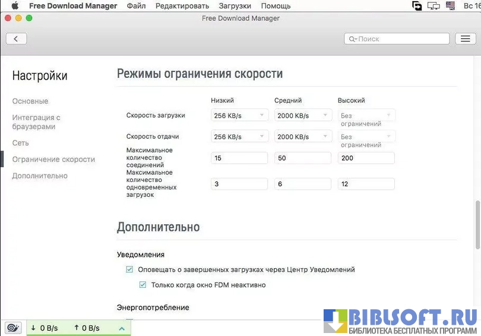Toggle notify about completed downloads checkbox
Screen dimensions: 481x336
click(129, 269)
